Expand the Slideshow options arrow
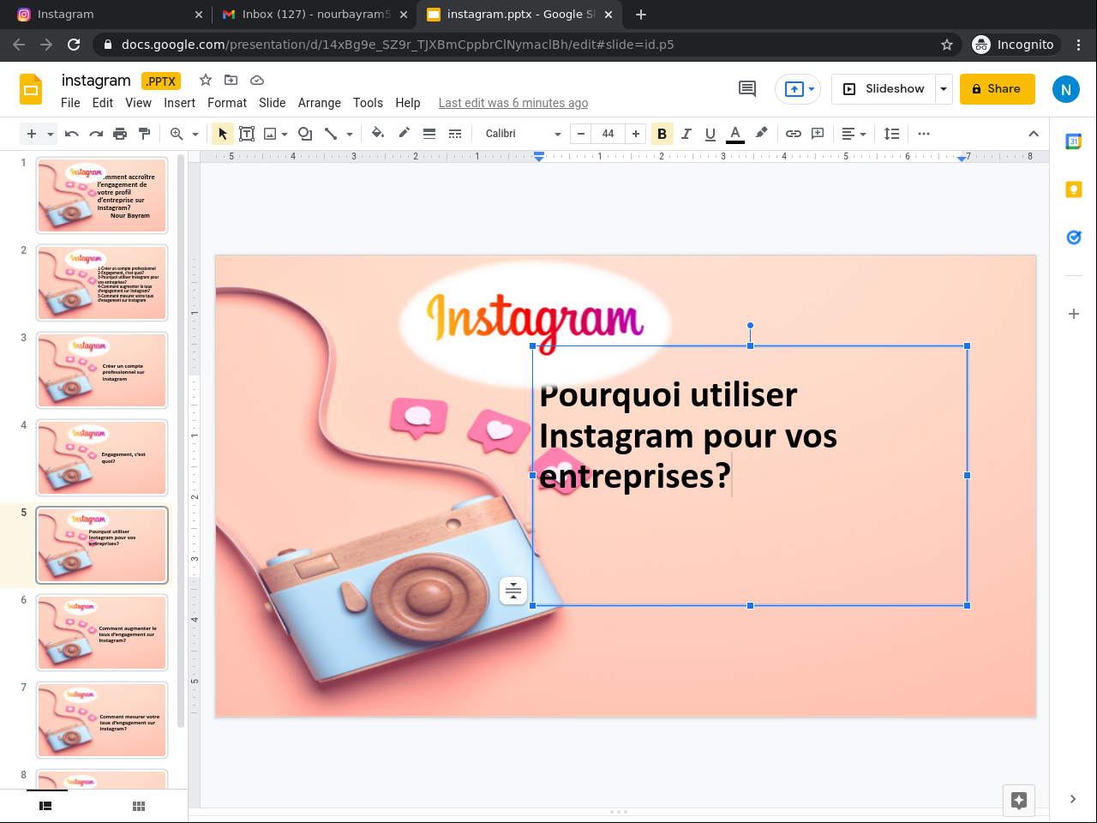The width and height of the screenshot is (1097, 823). 944,89
